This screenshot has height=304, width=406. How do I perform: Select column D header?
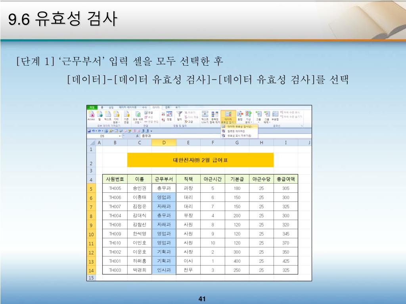(164, 142)
